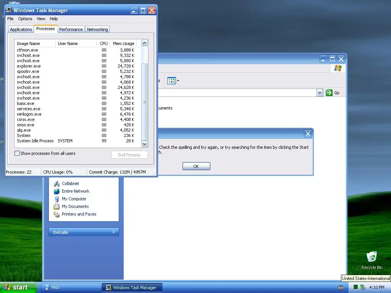The width and height of the screenshot is (391, 293).
Task: Open the View menu in Task Manager
Action: click(x=41, y=19)
